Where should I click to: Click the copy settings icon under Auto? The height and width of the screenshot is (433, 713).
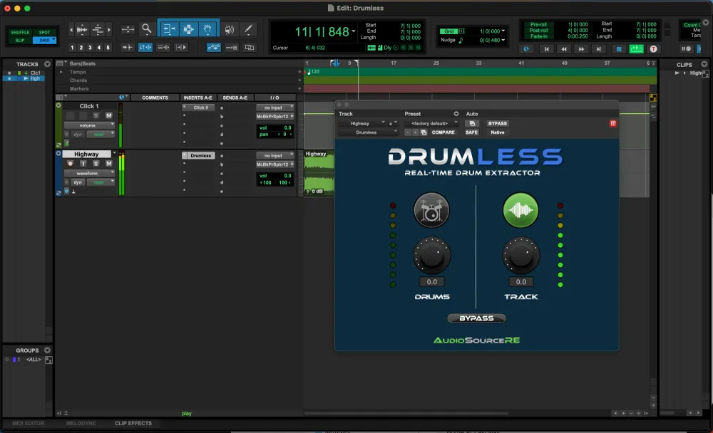(472, 123)
